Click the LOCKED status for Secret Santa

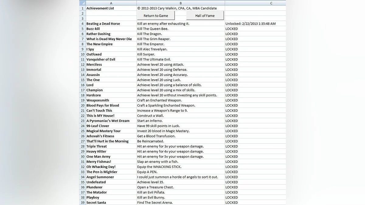pyautogui.click(x=255, y=203)
